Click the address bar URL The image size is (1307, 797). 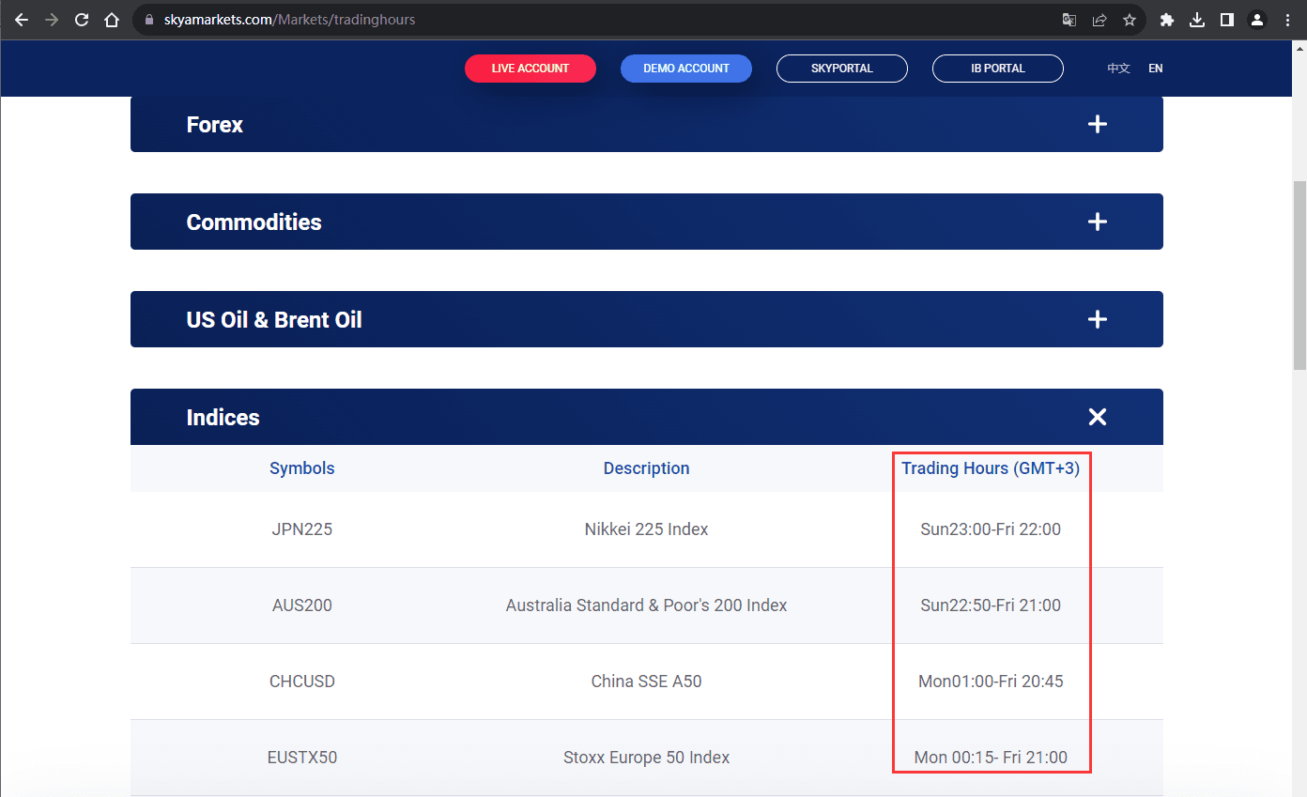click(289, 20)
